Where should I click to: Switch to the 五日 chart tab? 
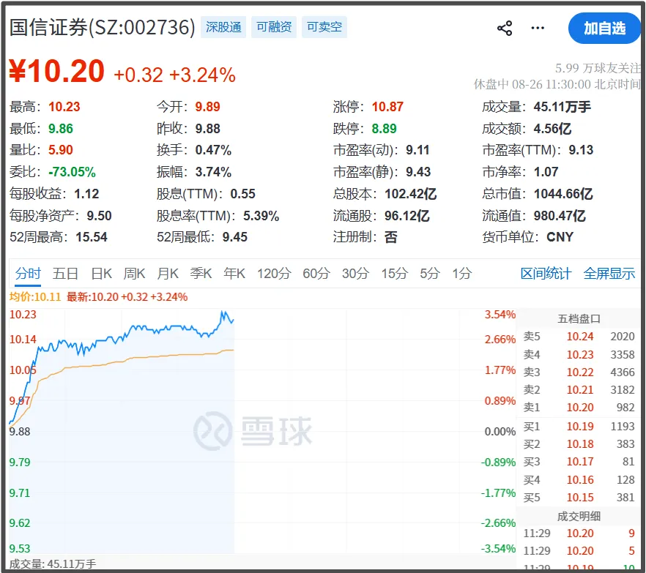[65, 274]
